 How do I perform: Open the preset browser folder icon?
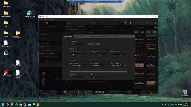click(47, 23)
